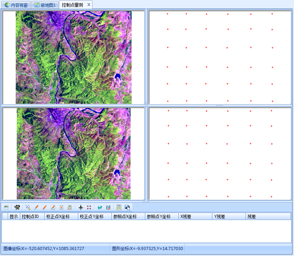Viewport: 294px width, 256px height.
Task: Click the upper-left satellite image view
Action: coord(74,57)
